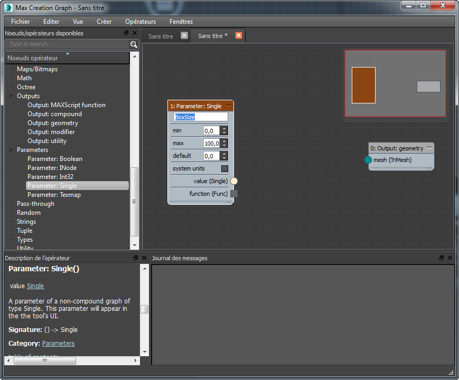Select Parameter: Texmap operator
Viewport: 459px width, 380px height.
[x=54, y=195]
